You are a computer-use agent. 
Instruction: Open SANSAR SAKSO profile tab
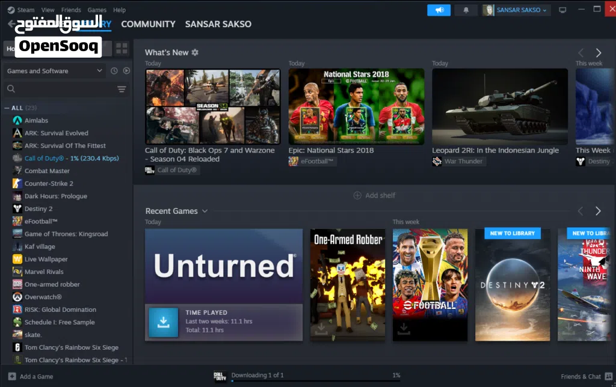click(x=218, y=24)
